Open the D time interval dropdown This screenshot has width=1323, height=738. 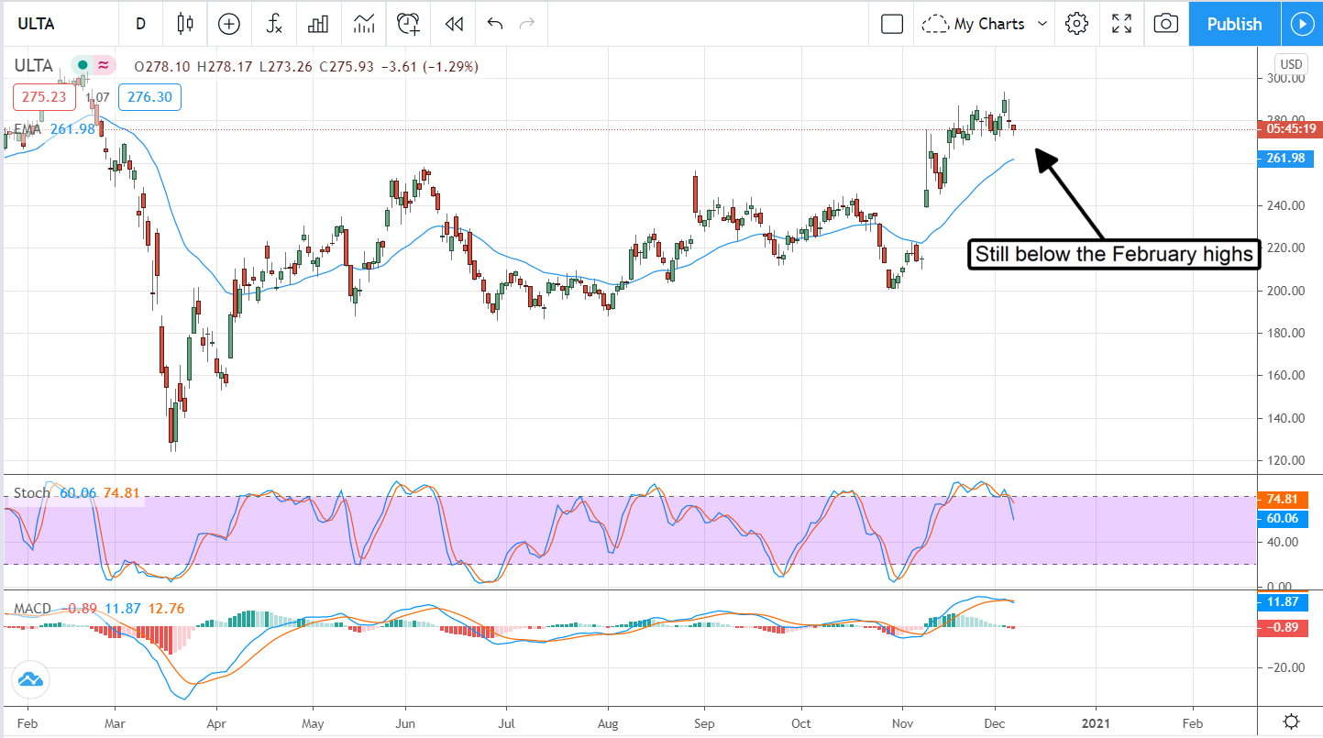[140, 24]
